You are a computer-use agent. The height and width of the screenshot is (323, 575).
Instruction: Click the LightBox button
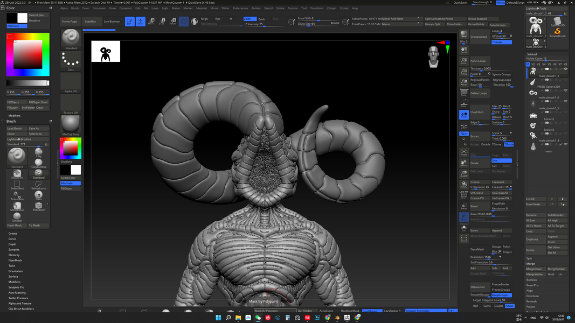[x=91, y=22]
